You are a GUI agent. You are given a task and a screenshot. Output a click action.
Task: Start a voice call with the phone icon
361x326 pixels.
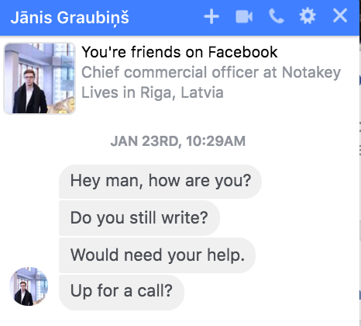tap(277, 16)
